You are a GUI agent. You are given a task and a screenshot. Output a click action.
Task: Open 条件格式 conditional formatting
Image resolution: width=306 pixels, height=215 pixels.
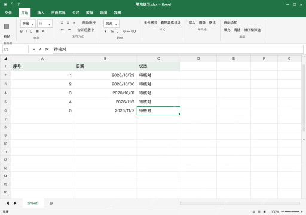(151, 23)
